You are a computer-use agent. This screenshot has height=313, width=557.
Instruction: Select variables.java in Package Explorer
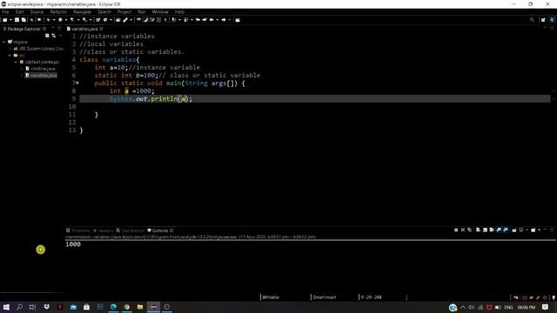(41, 76)
